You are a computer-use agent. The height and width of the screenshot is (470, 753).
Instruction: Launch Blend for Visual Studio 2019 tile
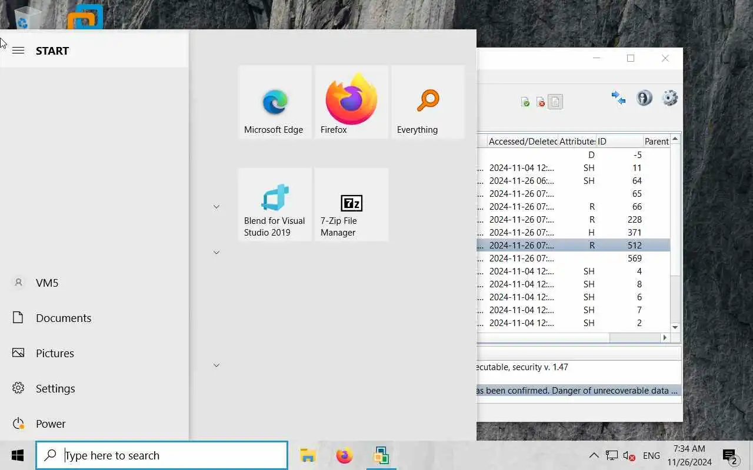[x=275, y=204]
